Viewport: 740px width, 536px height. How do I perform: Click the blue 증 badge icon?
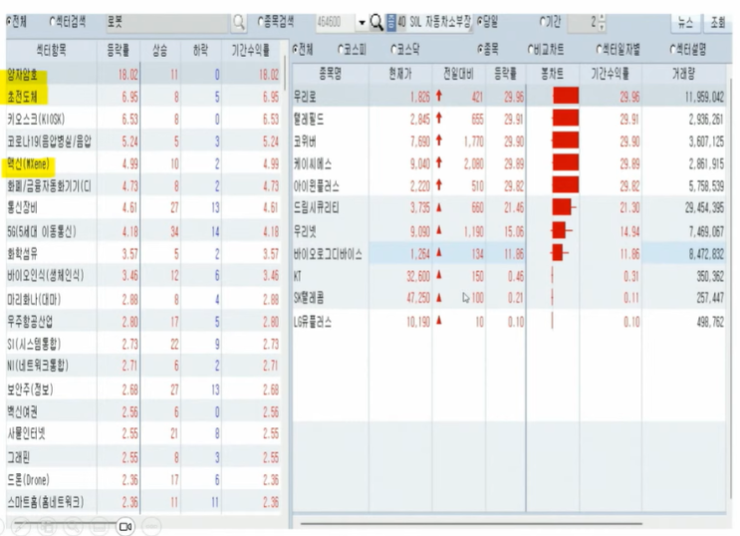pos(391,22)
